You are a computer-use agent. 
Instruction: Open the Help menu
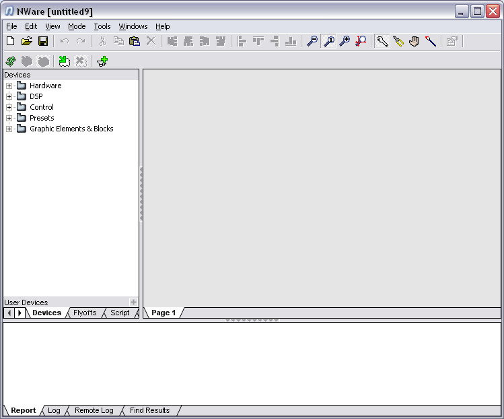point(163,26)
